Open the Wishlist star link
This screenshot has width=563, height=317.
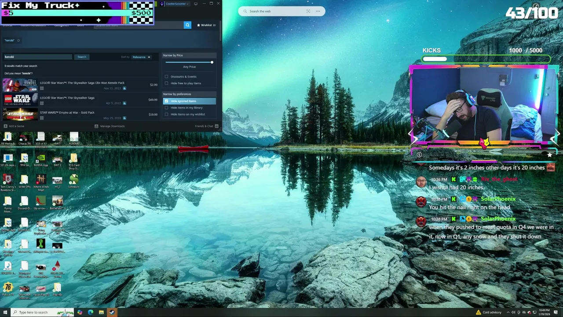[x=206, y=25]
